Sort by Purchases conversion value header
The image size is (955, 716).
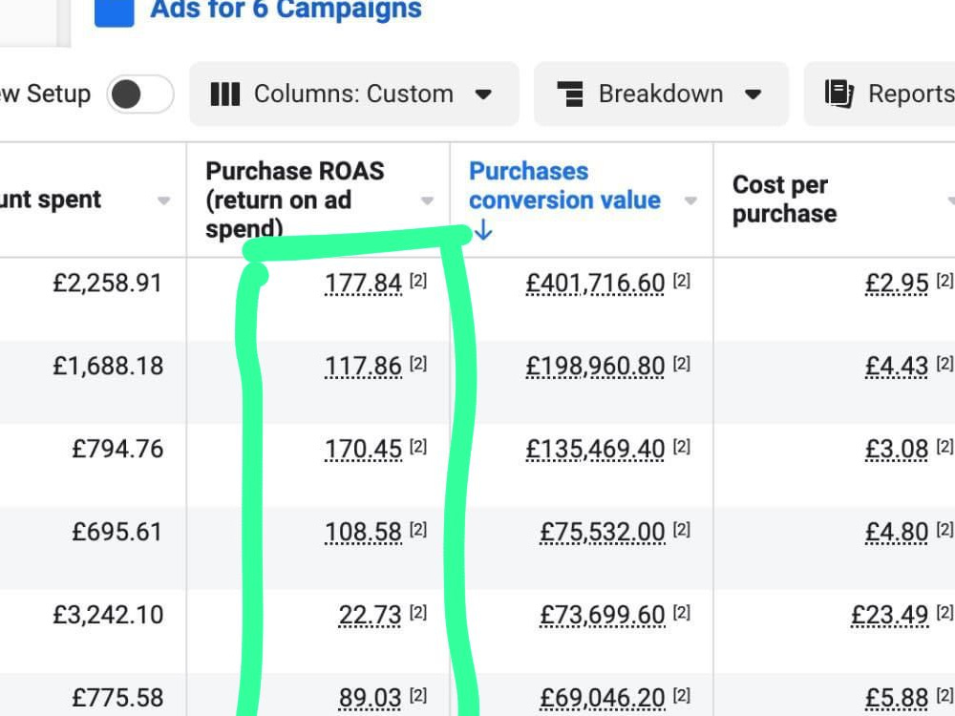pyautogui.click(x=564, y=186)
